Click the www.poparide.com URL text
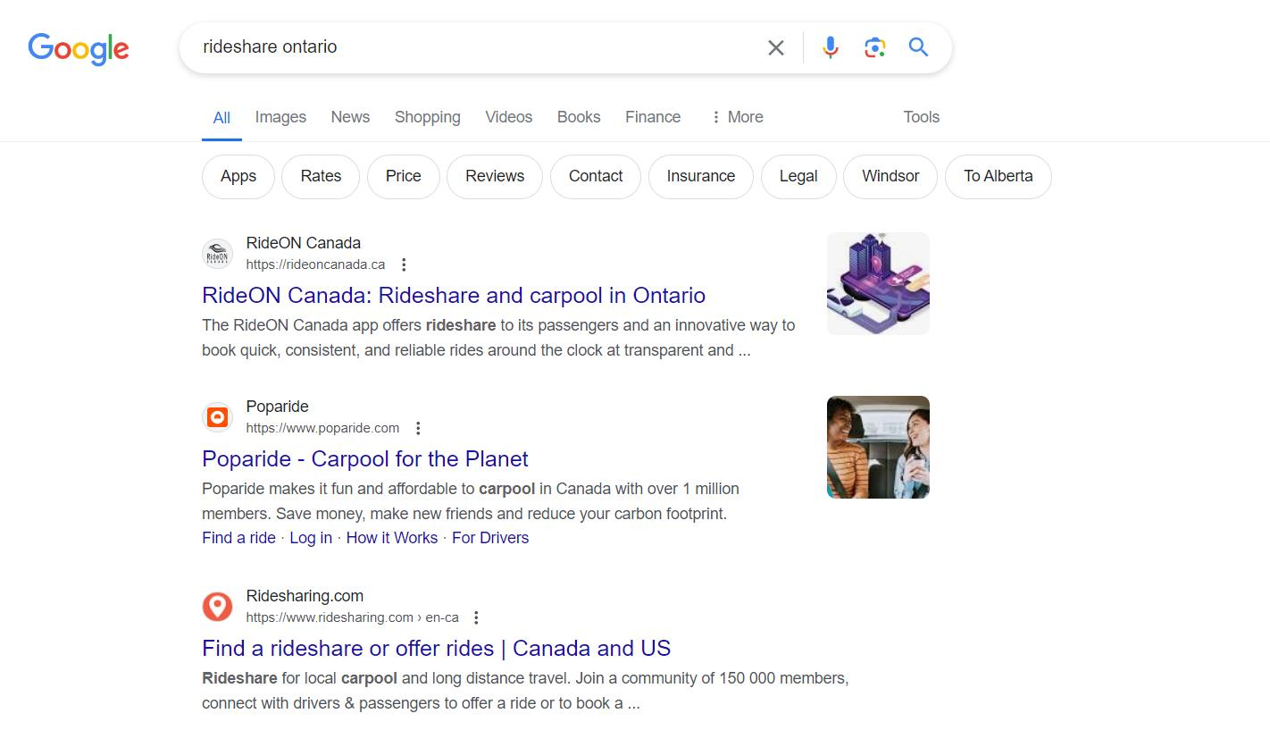Image resolution: width=1270 pixels, height=747 pixels. click(x=323, y=428)
